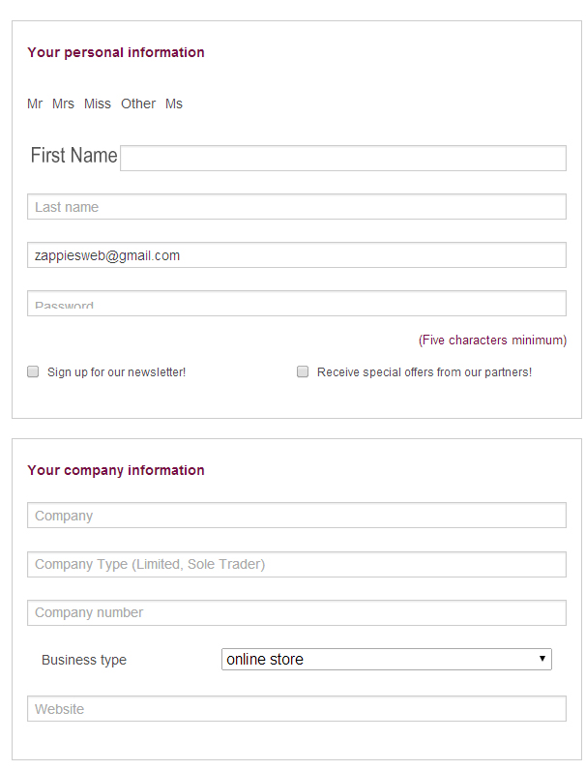Viewport: 586px width, 770px height.
Task: Focus the Company Type field
Action: pyautogui.click(x=296, y=564)
